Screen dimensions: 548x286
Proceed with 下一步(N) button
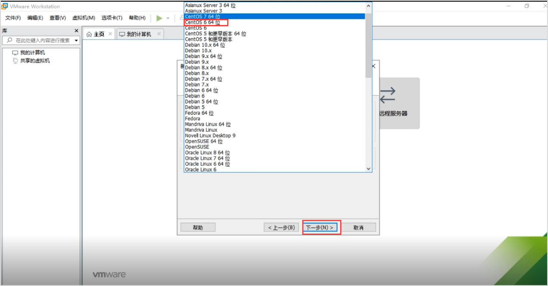pyautogui.click(x=320, y=228)
